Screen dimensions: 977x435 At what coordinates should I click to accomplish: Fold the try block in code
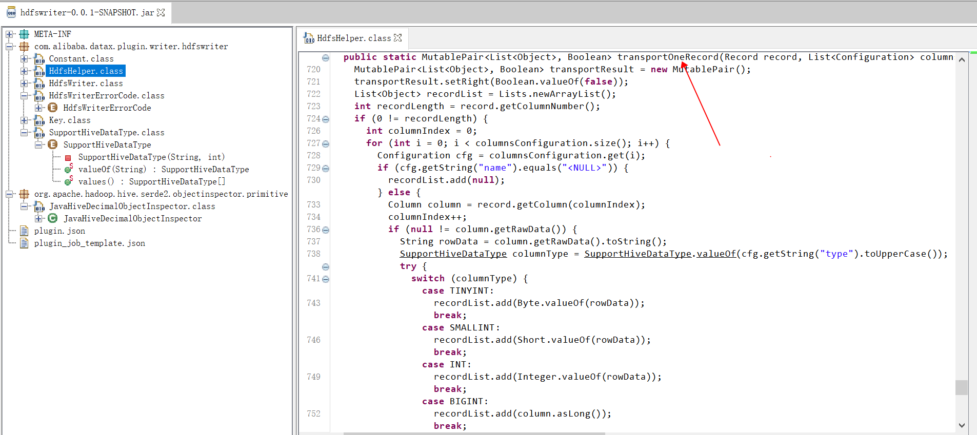point(326,267)
